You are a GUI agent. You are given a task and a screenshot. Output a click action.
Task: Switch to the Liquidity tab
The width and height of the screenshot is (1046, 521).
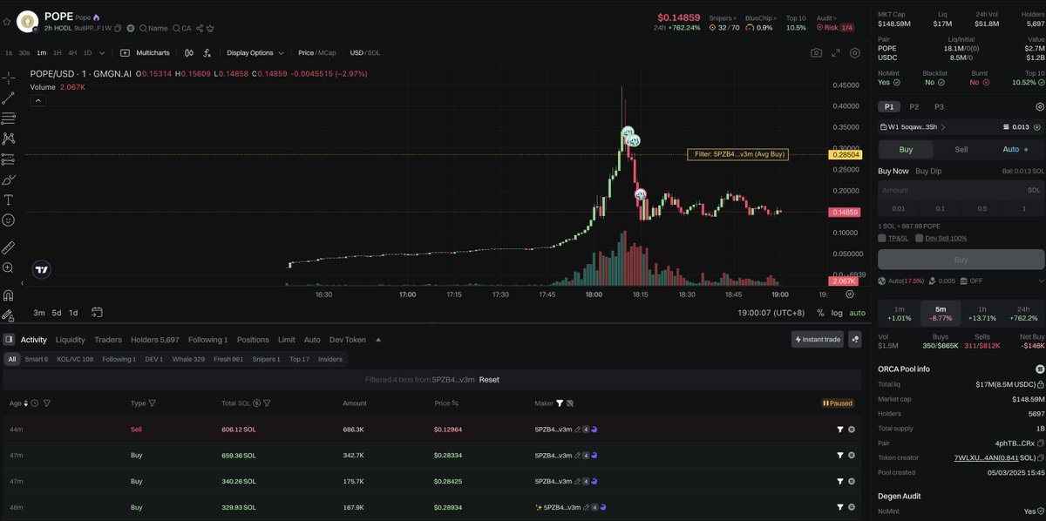click(71, 340)
